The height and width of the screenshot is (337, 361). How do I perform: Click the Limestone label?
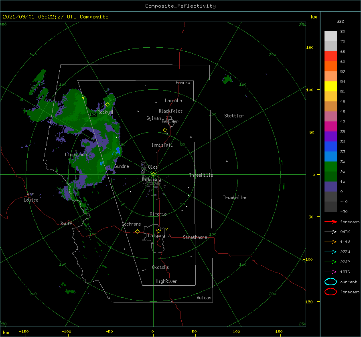pyautogui.click(x=76, y=155)
